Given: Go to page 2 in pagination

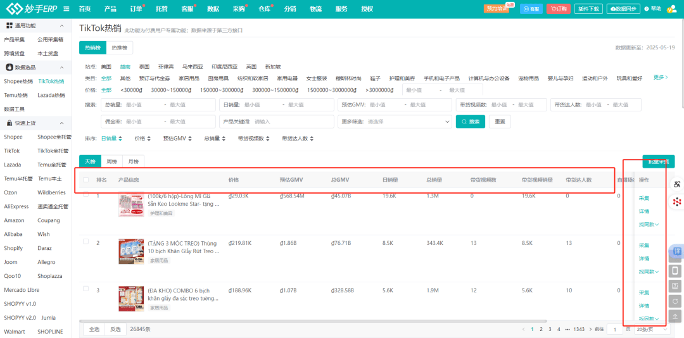Looking at the screenshot, I should pyautogui.click(x=541, y=329).
